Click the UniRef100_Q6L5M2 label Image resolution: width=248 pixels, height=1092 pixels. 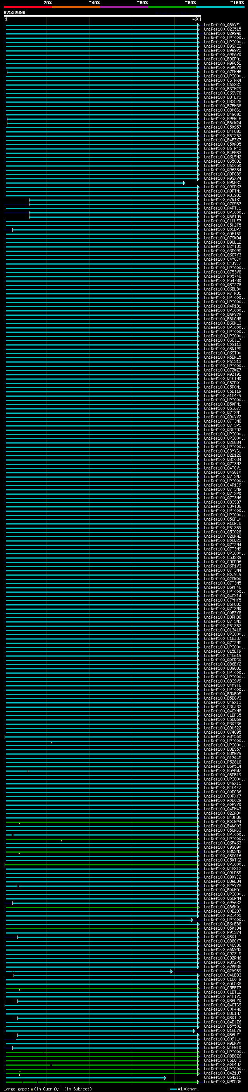pyautogui.click(x=222, y=157)
